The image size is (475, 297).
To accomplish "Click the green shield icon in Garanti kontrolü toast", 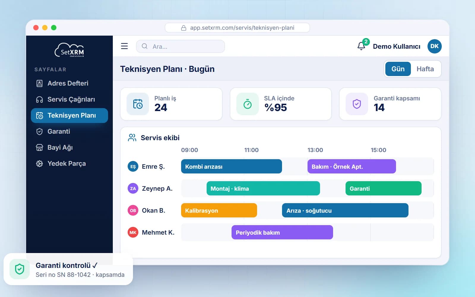I will click(x=20, y=269).
